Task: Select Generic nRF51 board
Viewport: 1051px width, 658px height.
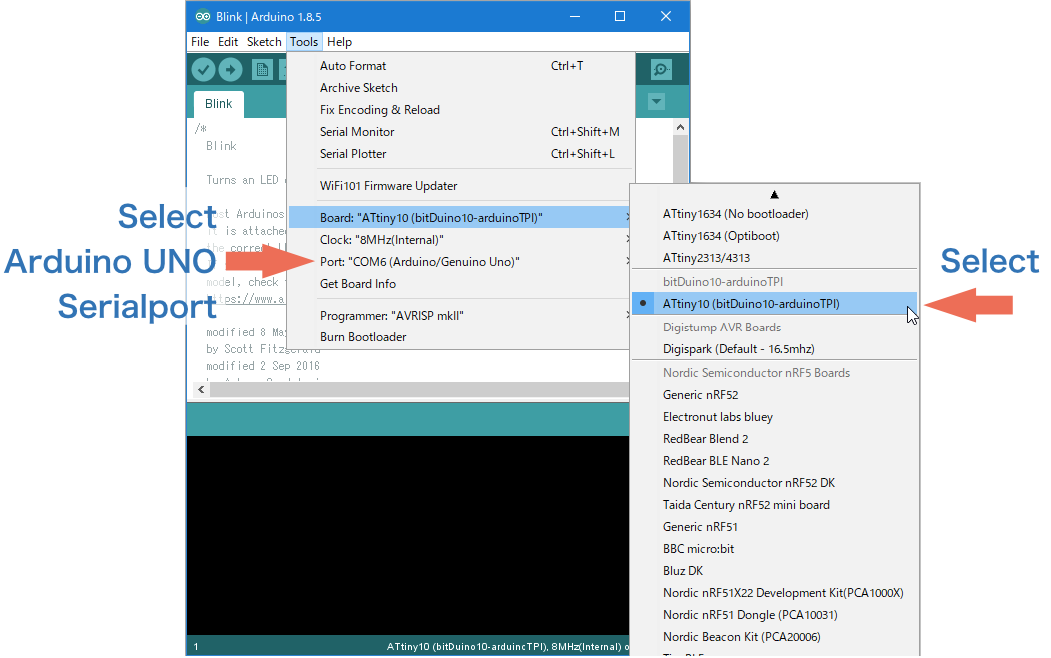Action: pos(775,527)
